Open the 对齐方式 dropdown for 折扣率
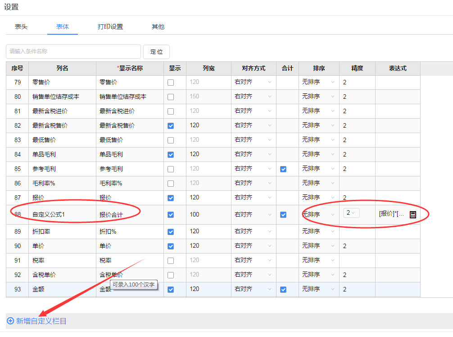Viewport: 453px width, 337px height. coord(253,231)
